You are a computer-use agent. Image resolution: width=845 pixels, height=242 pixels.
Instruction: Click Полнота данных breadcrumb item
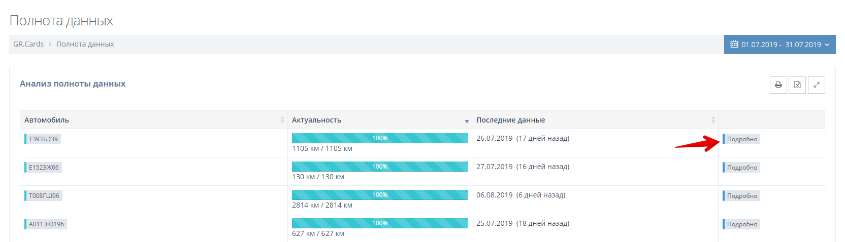coord(85,44)
